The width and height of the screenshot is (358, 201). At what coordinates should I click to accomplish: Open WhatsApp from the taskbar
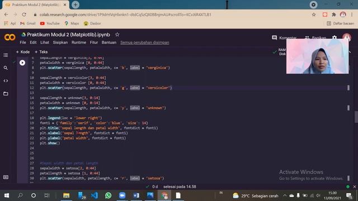point(108,195)
